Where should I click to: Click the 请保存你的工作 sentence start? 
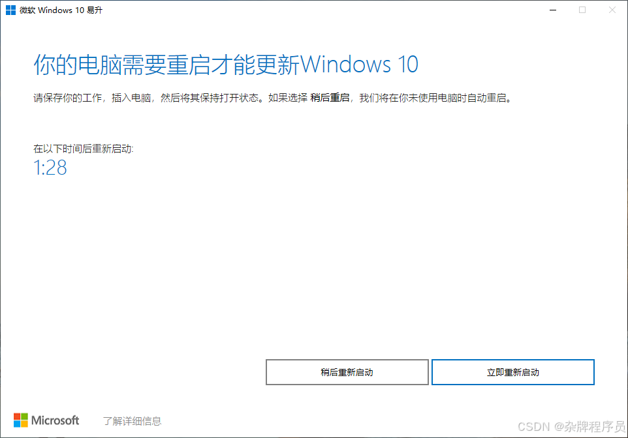click(68, 98)
